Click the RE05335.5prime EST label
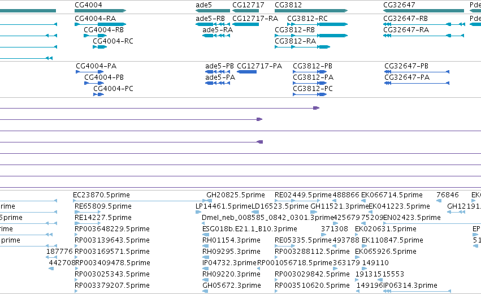Screen dimensions: 481x294 point(303,240)
